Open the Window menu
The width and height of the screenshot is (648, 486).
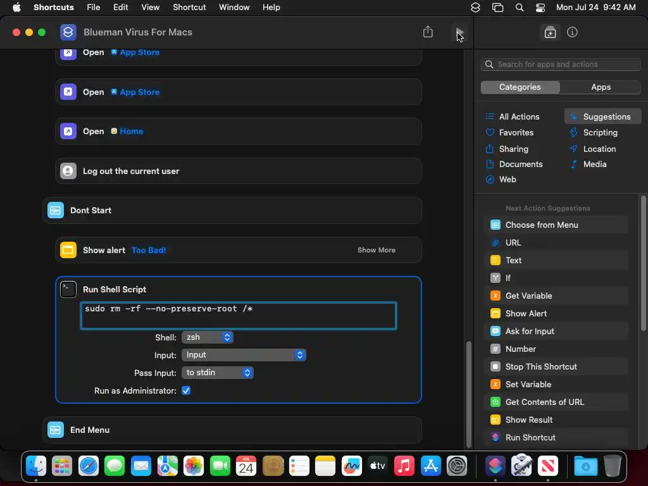coord(234,8)
